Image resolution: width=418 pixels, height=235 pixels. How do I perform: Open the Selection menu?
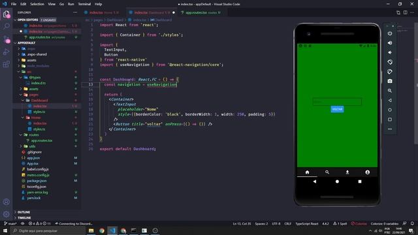37,4
